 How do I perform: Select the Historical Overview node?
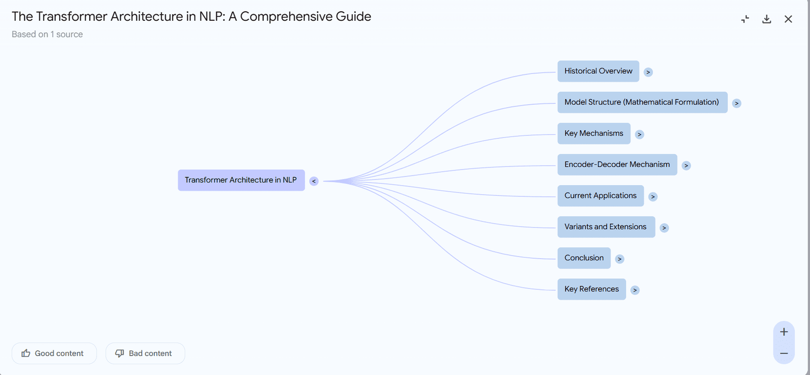pyautogui.click(x=598, y=71)
